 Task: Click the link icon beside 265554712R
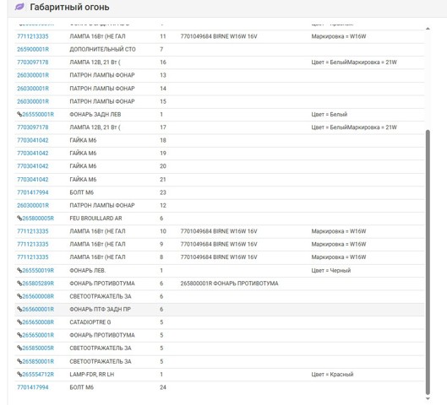(x=19, y=375)
